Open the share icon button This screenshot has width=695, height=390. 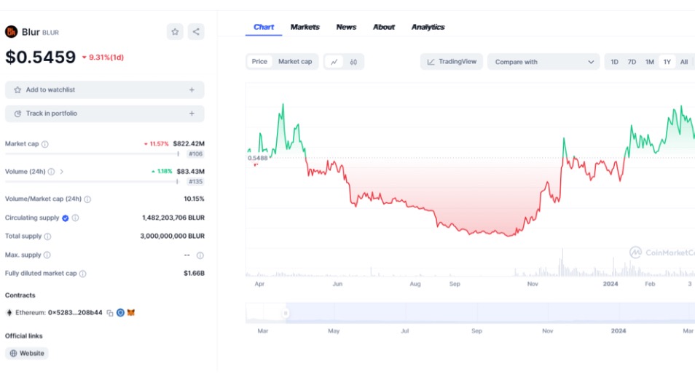196,32
